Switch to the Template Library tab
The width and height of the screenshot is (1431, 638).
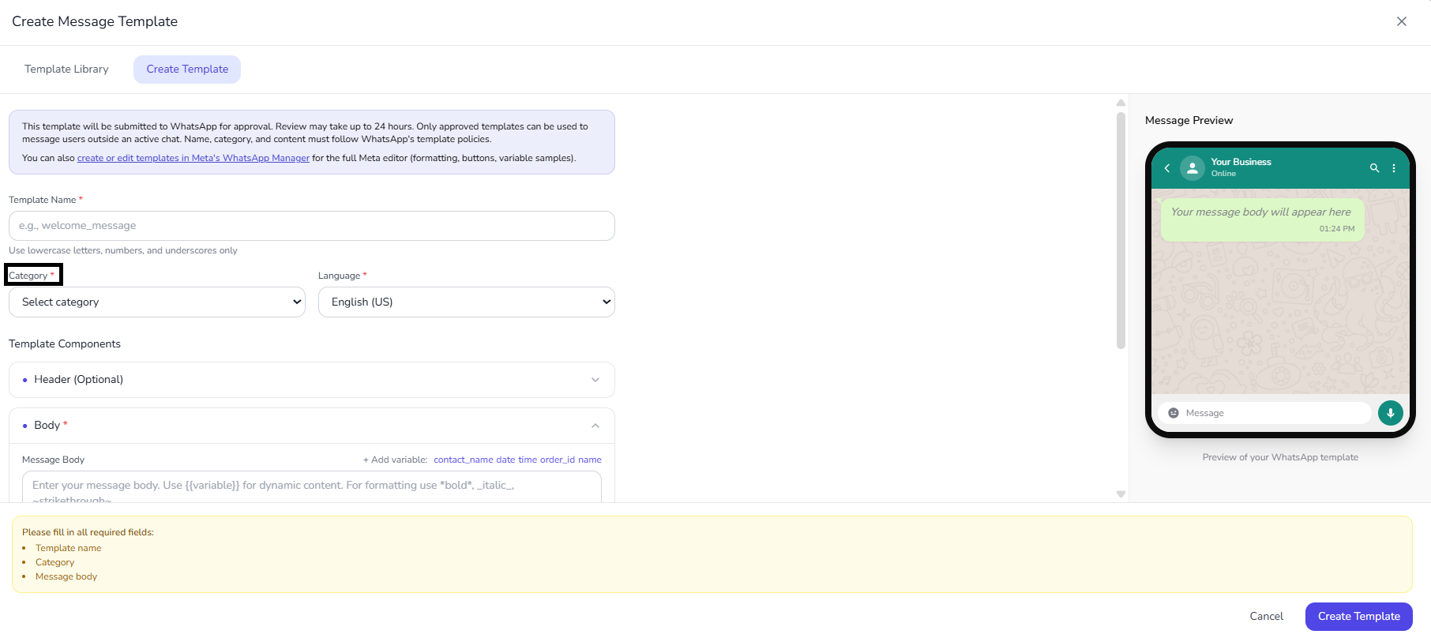[x=66, y=69]
